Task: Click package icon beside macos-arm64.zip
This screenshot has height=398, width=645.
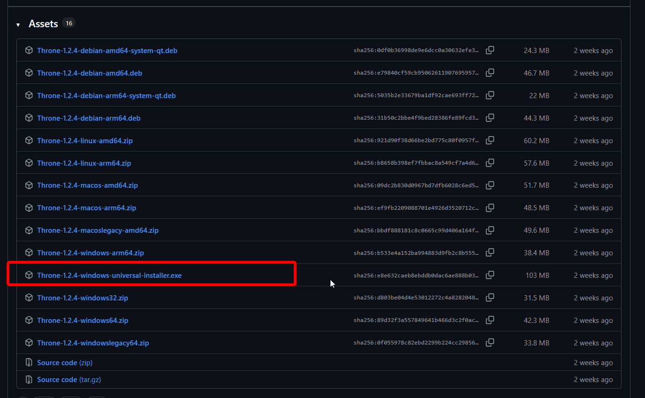Action: coord(29,207)
